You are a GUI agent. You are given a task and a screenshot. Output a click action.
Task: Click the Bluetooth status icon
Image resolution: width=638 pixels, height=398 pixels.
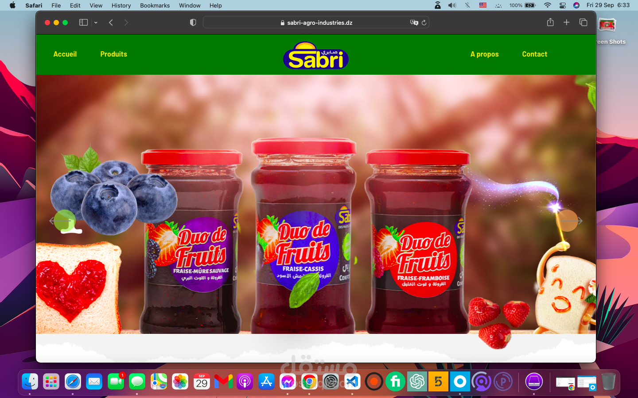pyautogui.click(x=467, y=5)
